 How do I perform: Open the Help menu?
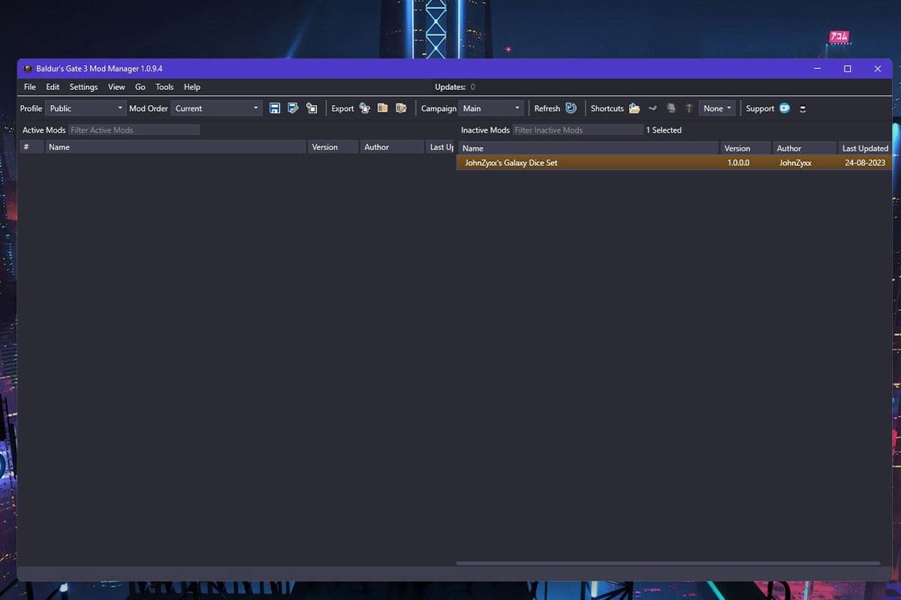192,87
